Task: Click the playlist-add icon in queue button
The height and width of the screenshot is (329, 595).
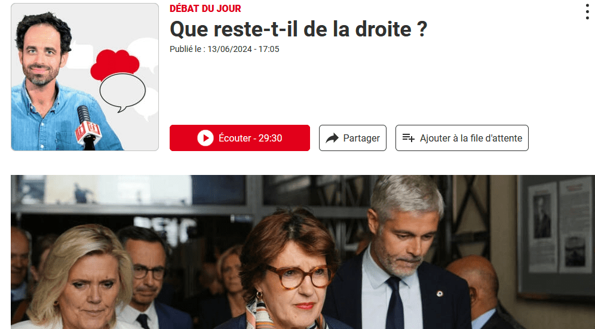Action: point(408,138)
